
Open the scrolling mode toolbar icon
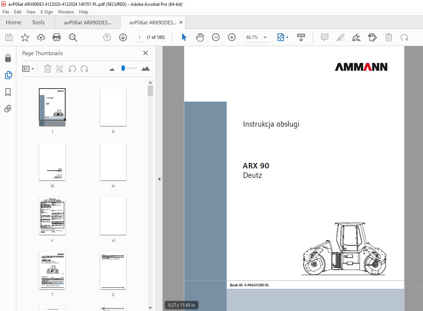pos(301,37)
